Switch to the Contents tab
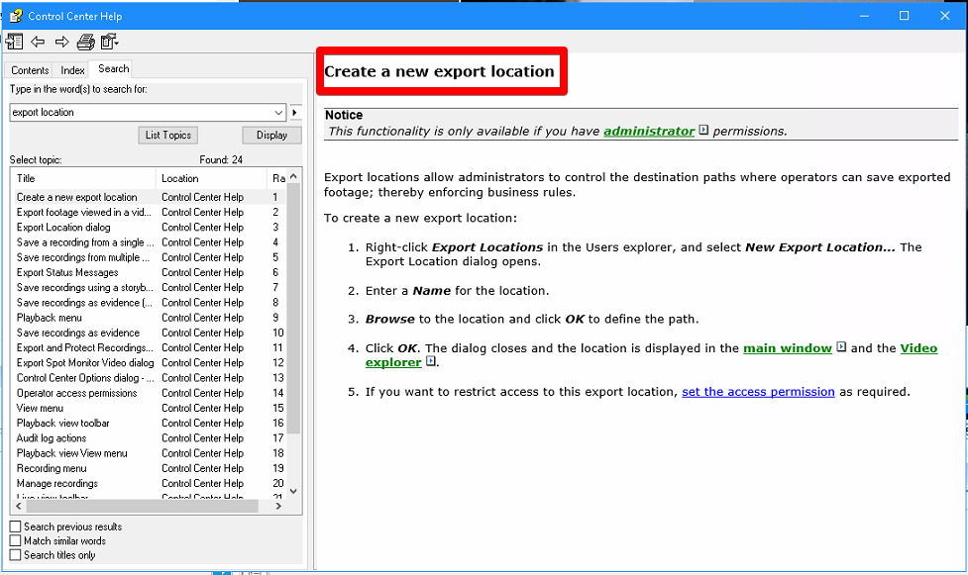This screenshot has width=968, height=575. click(30, 69)
